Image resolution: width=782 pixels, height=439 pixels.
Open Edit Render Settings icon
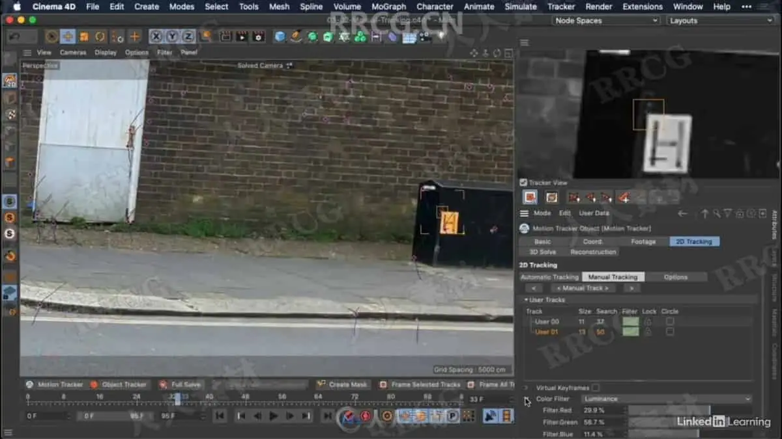tap(258, 36)
